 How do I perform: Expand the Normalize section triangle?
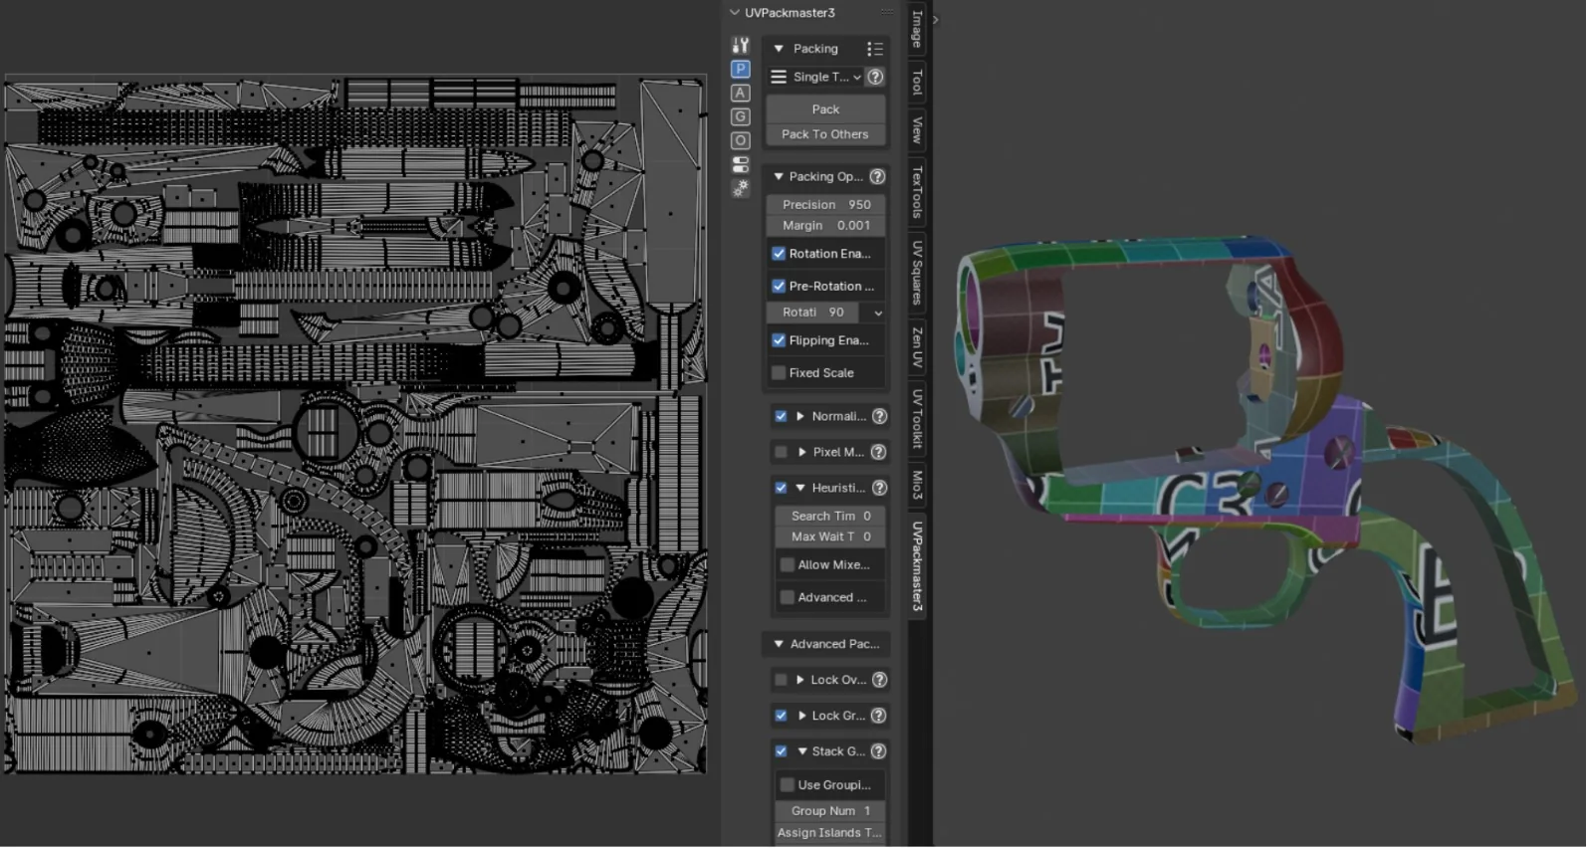(799, 416)
